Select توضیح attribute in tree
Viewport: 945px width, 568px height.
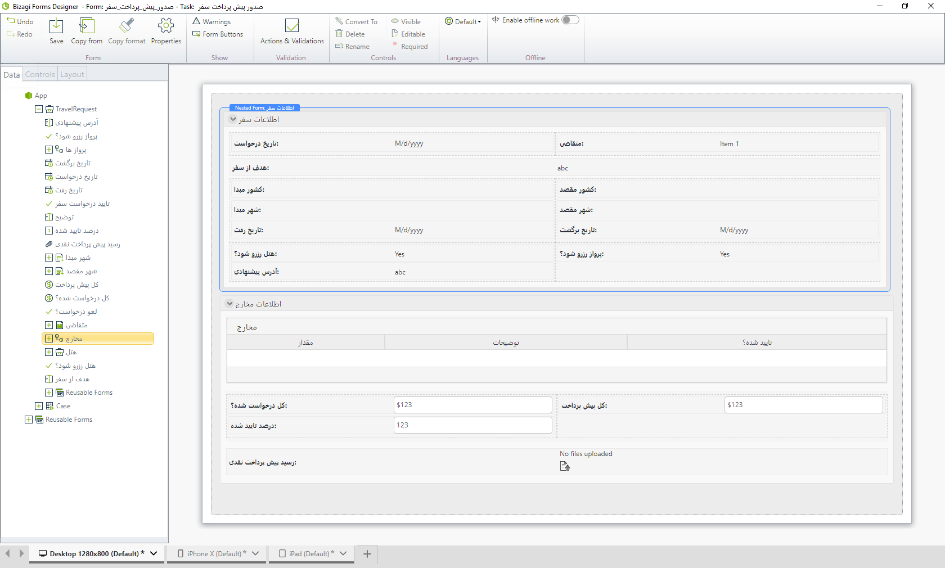point(59,217)
